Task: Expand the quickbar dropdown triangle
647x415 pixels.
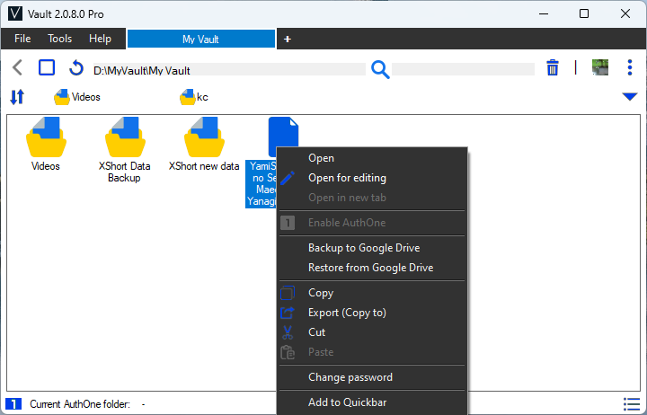Action: click(630, 97)
